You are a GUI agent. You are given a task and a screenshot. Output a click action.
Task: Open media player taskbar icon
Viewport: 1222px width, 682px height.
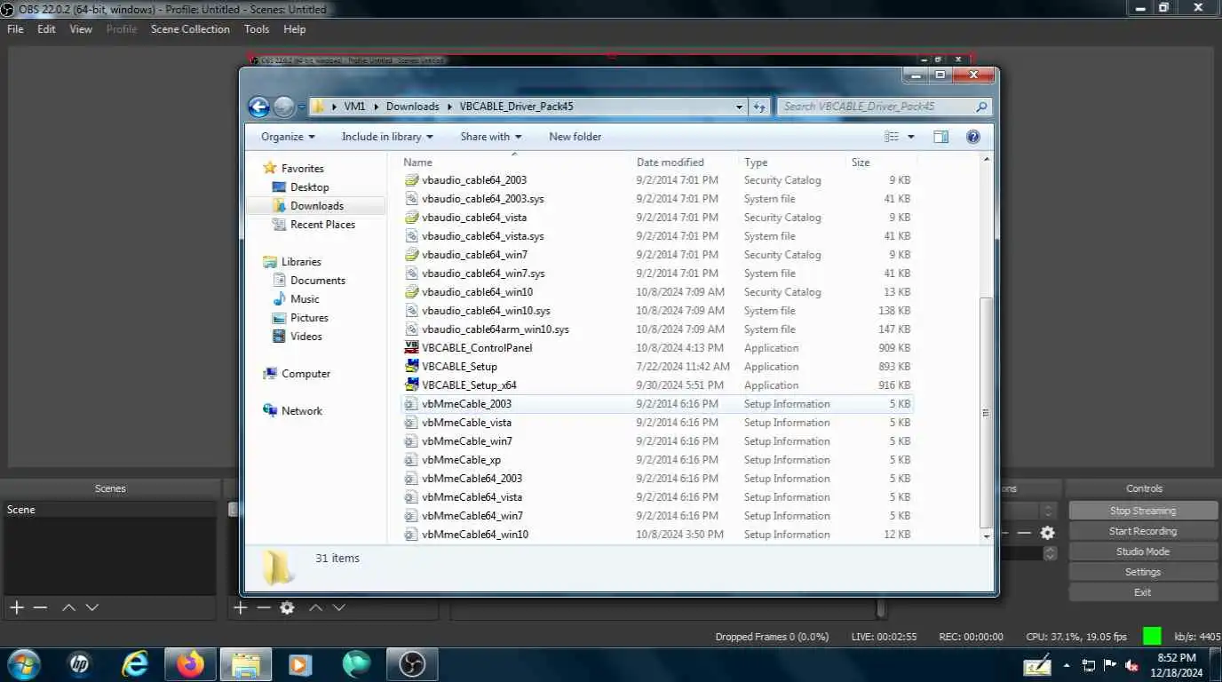click(300, 664)
